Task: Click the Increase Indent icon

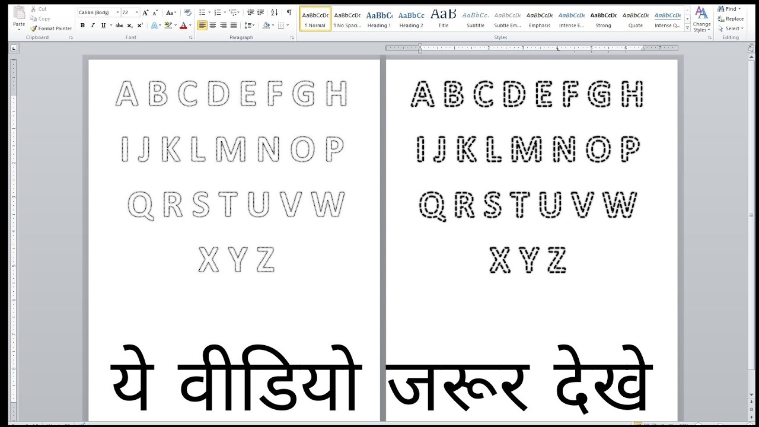Action: [x=261, y=12]
